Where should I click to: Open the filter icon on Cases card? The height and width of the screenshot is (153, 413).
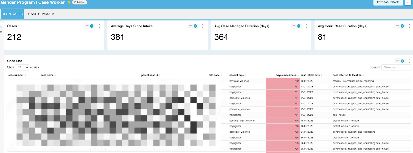point(87,26)
